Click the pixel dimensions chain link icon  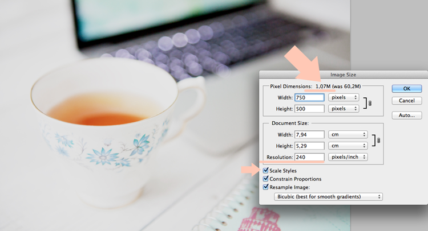tap(370, 103)
